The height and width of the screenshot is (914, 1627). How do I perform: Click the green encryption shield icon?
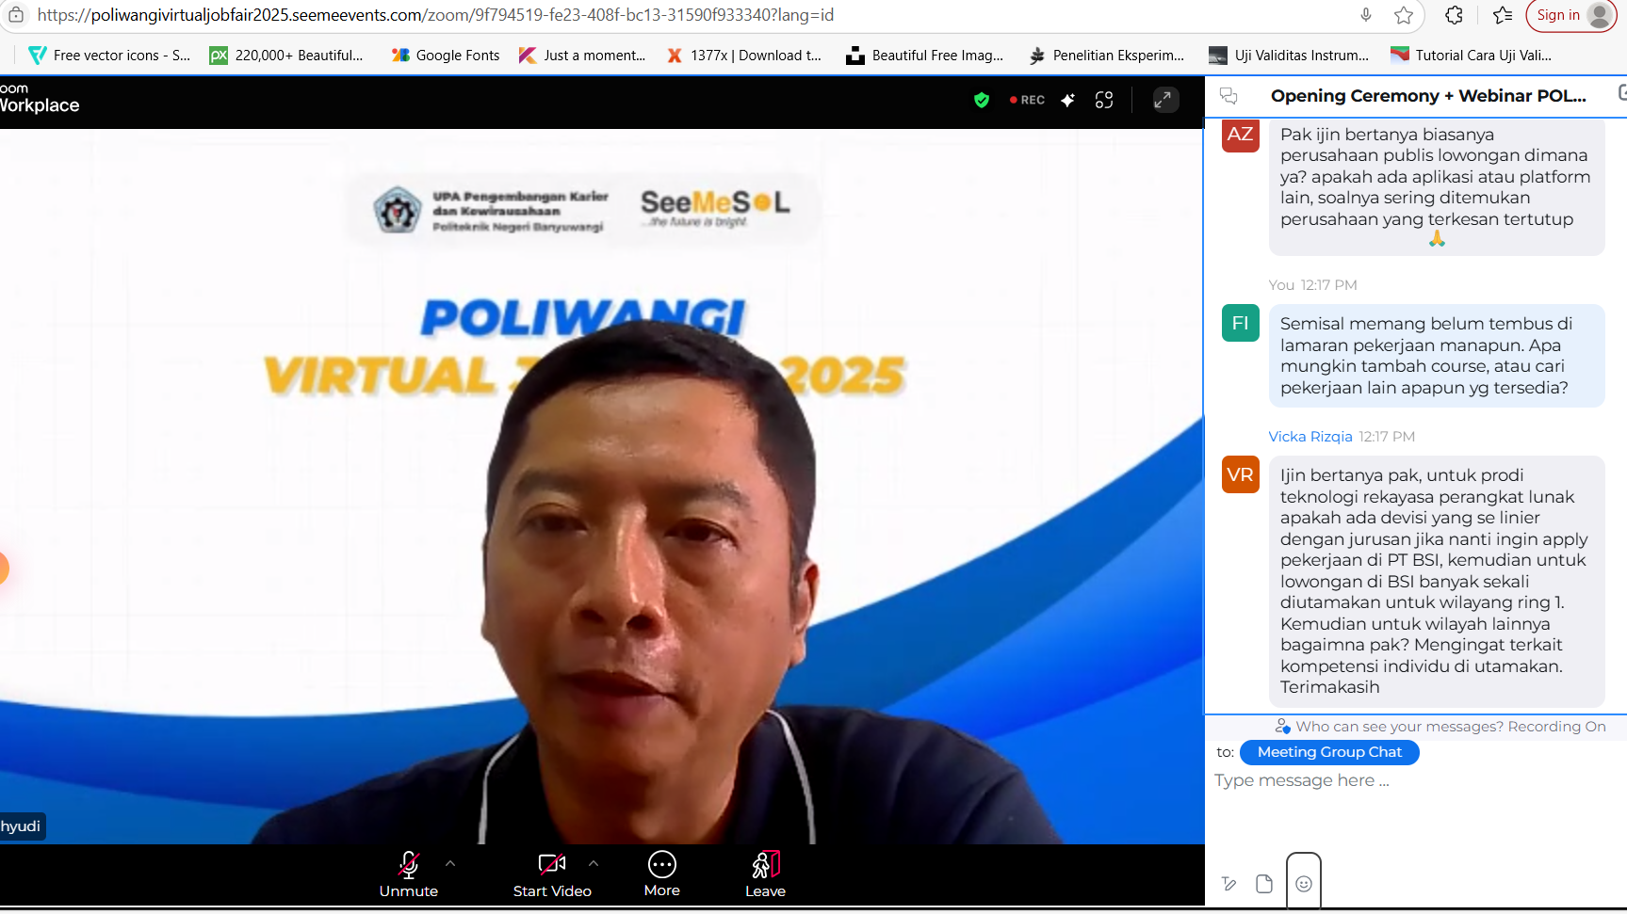[982, 100]
